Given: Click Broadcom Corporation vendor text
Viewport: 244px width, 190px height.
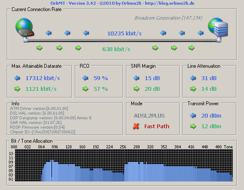Looking at the screenshot, I should coord(168,18).
